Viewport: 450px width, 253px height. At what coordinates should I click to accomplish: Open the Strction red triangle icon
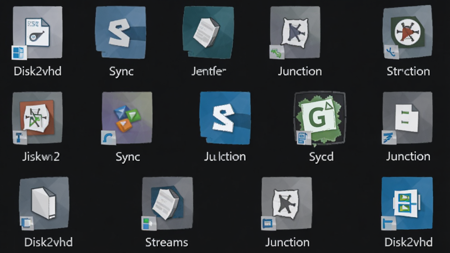click(x=407, y=32)
